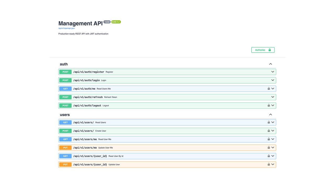Collapse the auth section
Viewport: 335px width, 188px height.
(x=270, y=64)
